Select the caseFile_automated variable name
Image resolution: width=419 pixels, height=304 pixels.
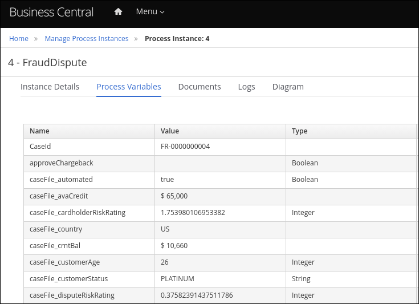(x=61, y=180)
